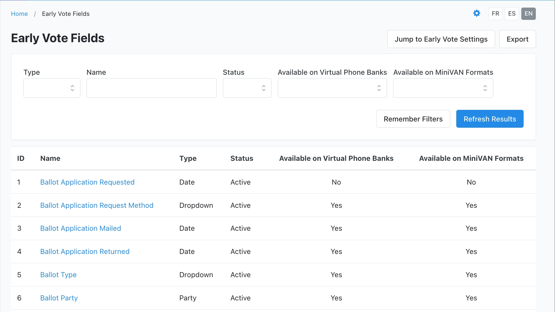Image resolution: width=555 pixels, height=312 pixels.
Task: Open the Ballot Party field link
Action: 59,298
